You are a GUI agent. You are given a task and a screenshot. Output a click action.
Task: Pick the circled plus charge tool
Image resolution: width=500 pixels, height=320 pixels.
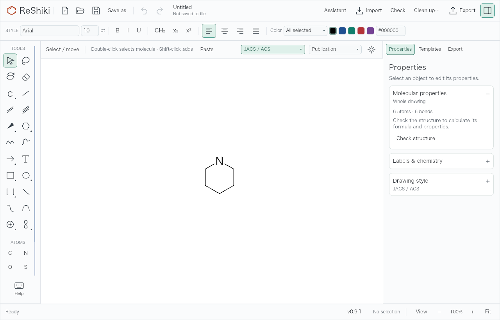(10, 224)
